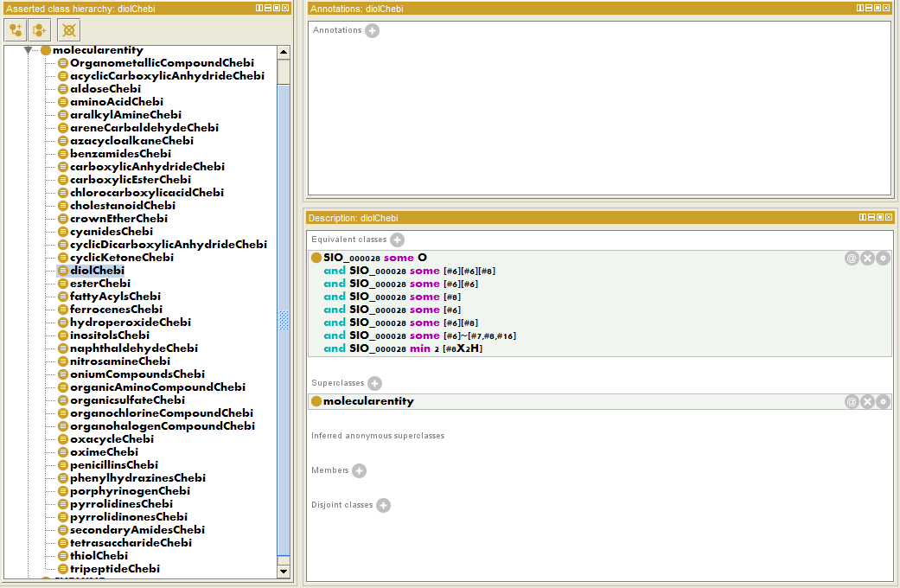Viewport: 900px width, 588px height.
Task: Click the @ annotate icon on molecularentity superclass
Action: click(852, 402)
